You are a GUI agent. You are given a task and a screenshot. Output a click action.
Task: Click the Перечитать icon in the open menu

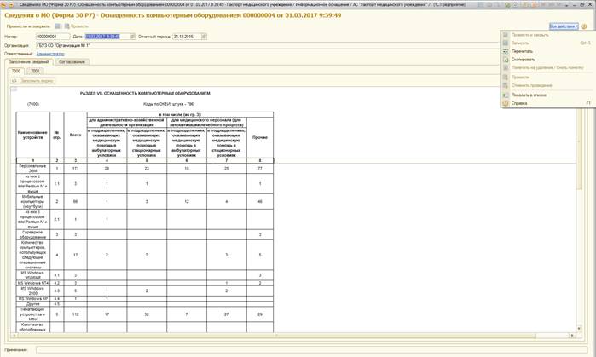[x=505, y=51]
